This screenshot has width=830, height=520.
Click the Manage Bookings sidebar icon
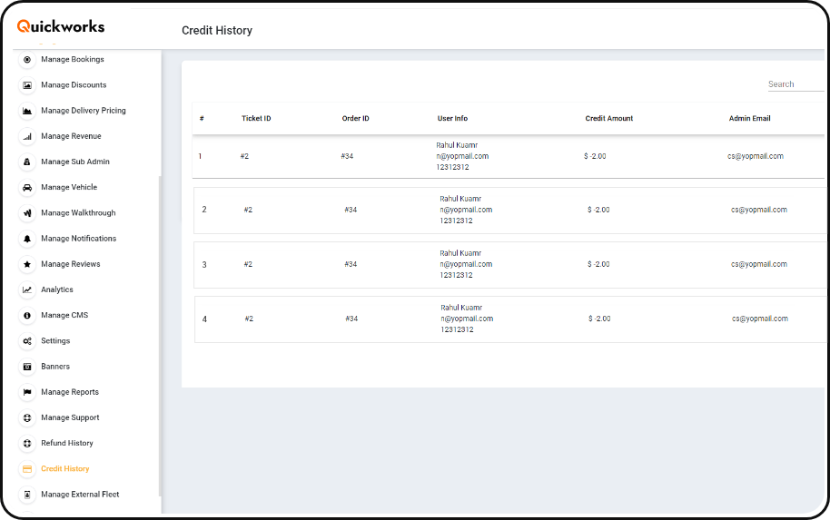[x=27, y=59]
